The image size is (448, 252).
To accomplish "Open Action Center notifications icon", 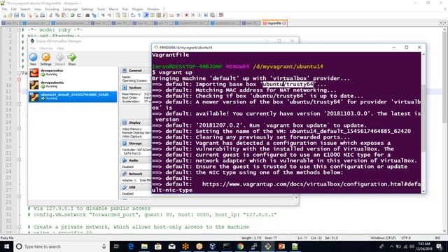I will point(440,246).
